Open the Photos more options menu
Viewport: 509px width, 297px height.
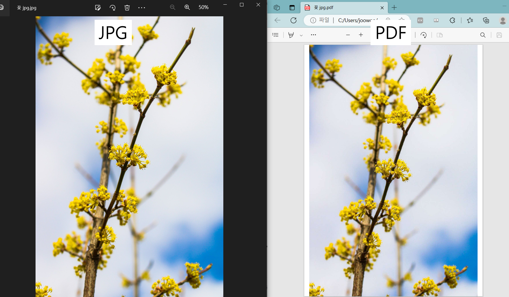[x=142, y=8]
